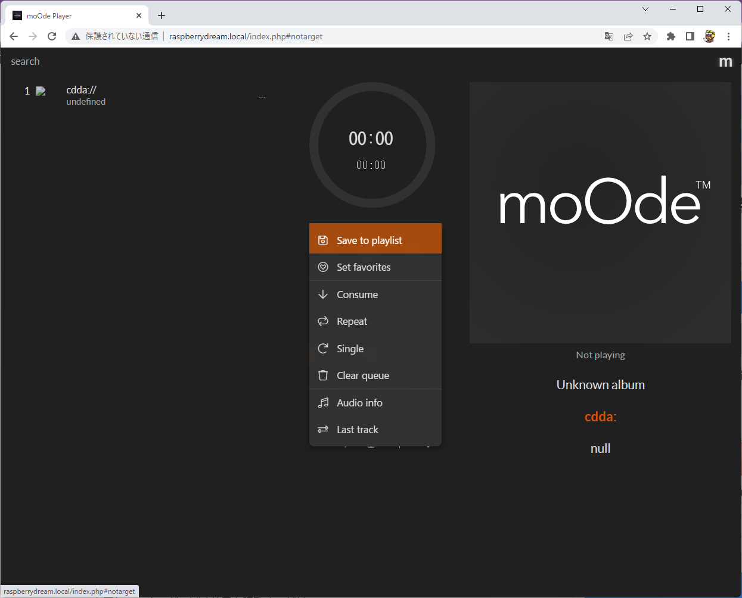Open Audio info from the menu
Image resolution: width=742 pixels, height=598 pixels.
pos(375,403)
